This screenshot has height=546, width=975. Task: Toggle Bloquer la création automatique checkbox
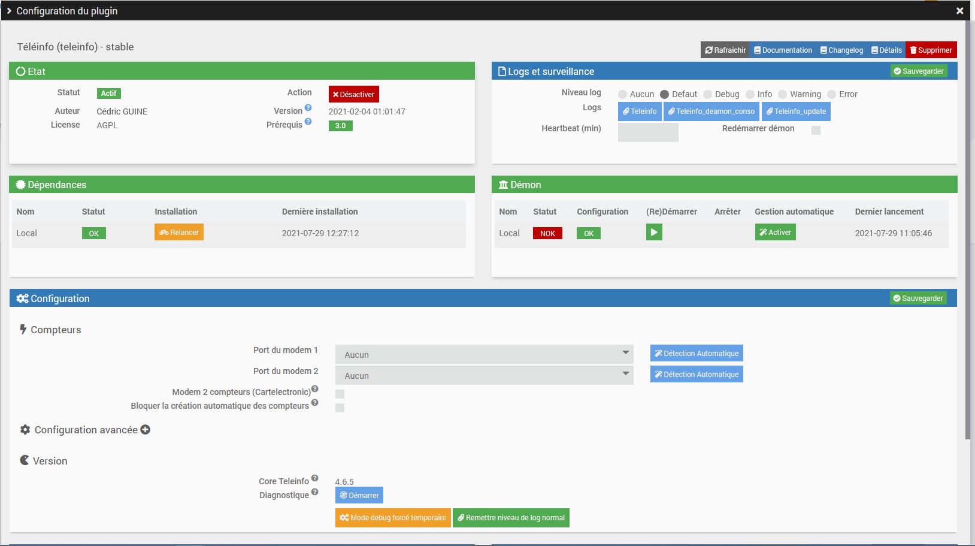click(x=340, y=408)
